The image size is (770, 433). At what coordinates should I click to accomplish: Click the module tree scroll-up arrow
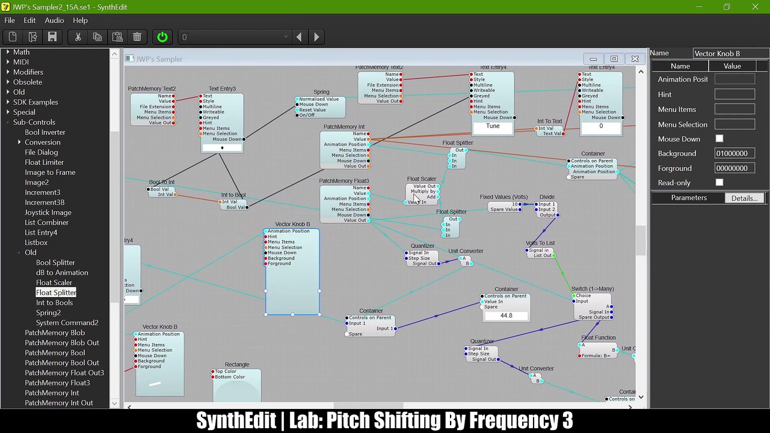click(114, 54)
